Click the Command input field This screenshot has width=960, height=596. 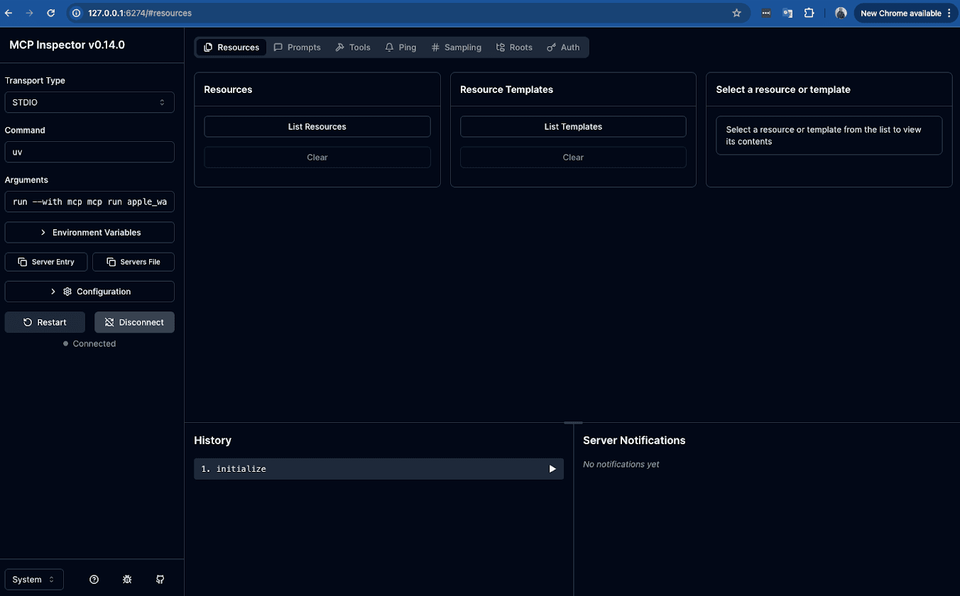pos(89,152)
